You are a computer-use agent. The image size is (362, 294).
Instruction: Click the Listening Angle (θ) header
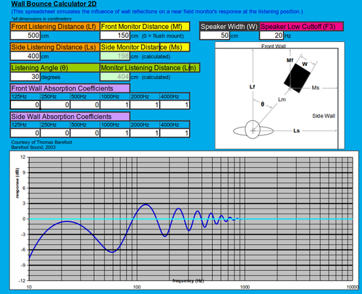point(55,68)
